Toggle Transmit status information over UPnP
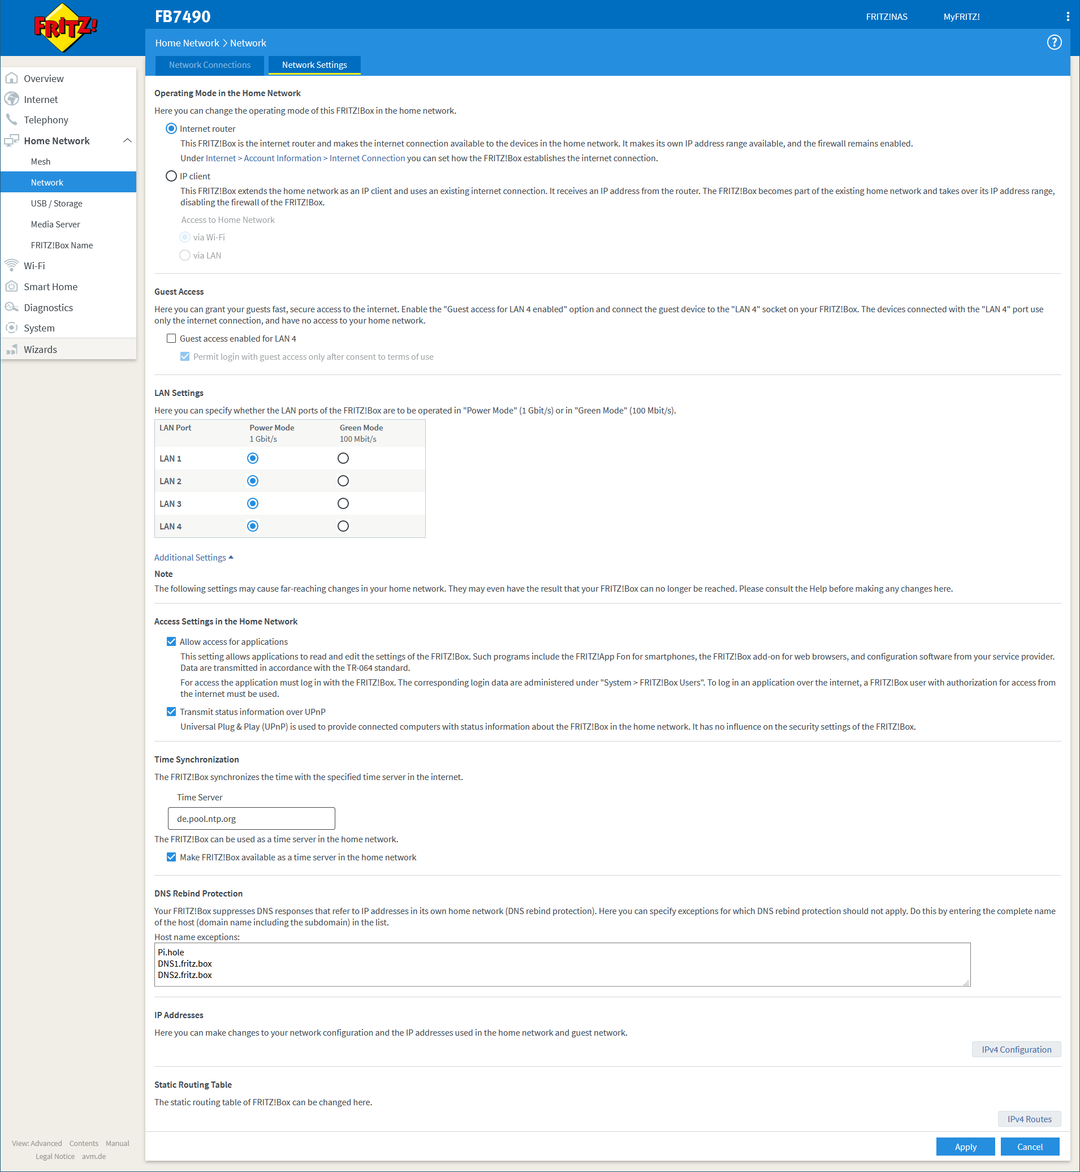The image size is (1080, 1172). point(171,712)
